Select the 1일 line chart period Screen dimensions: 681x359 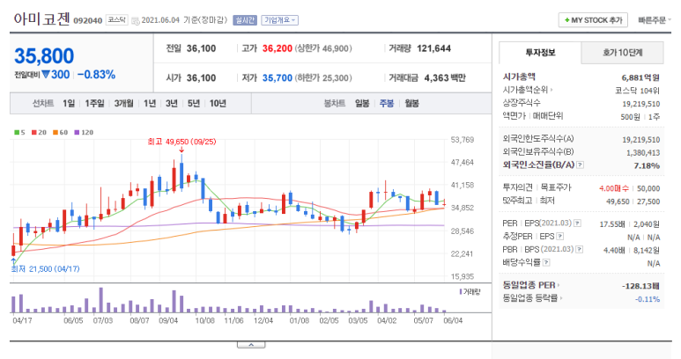69,103
